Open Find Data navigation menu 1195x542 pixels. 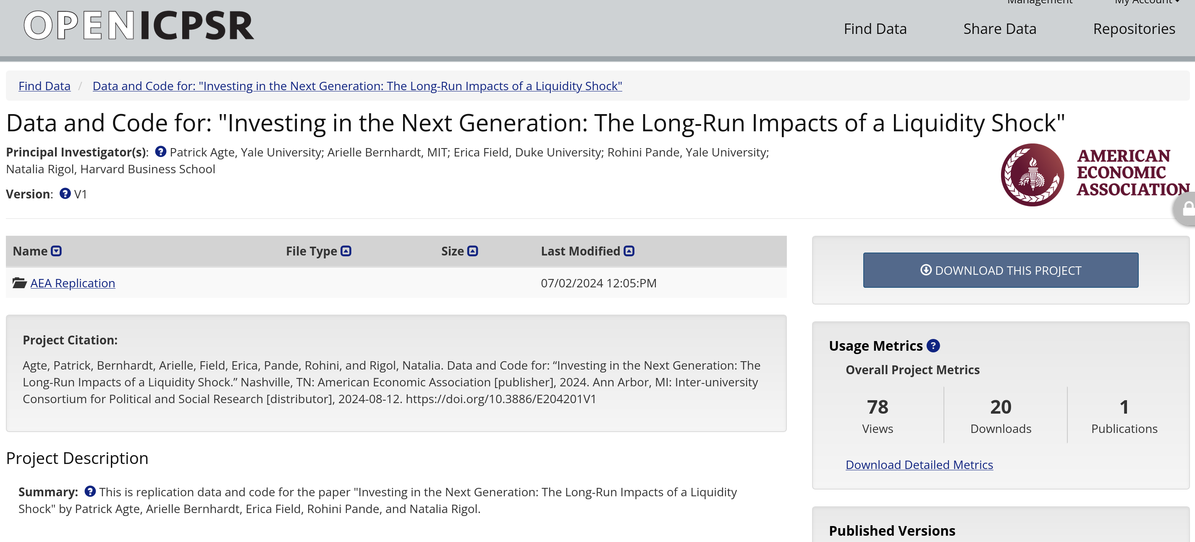875,29
